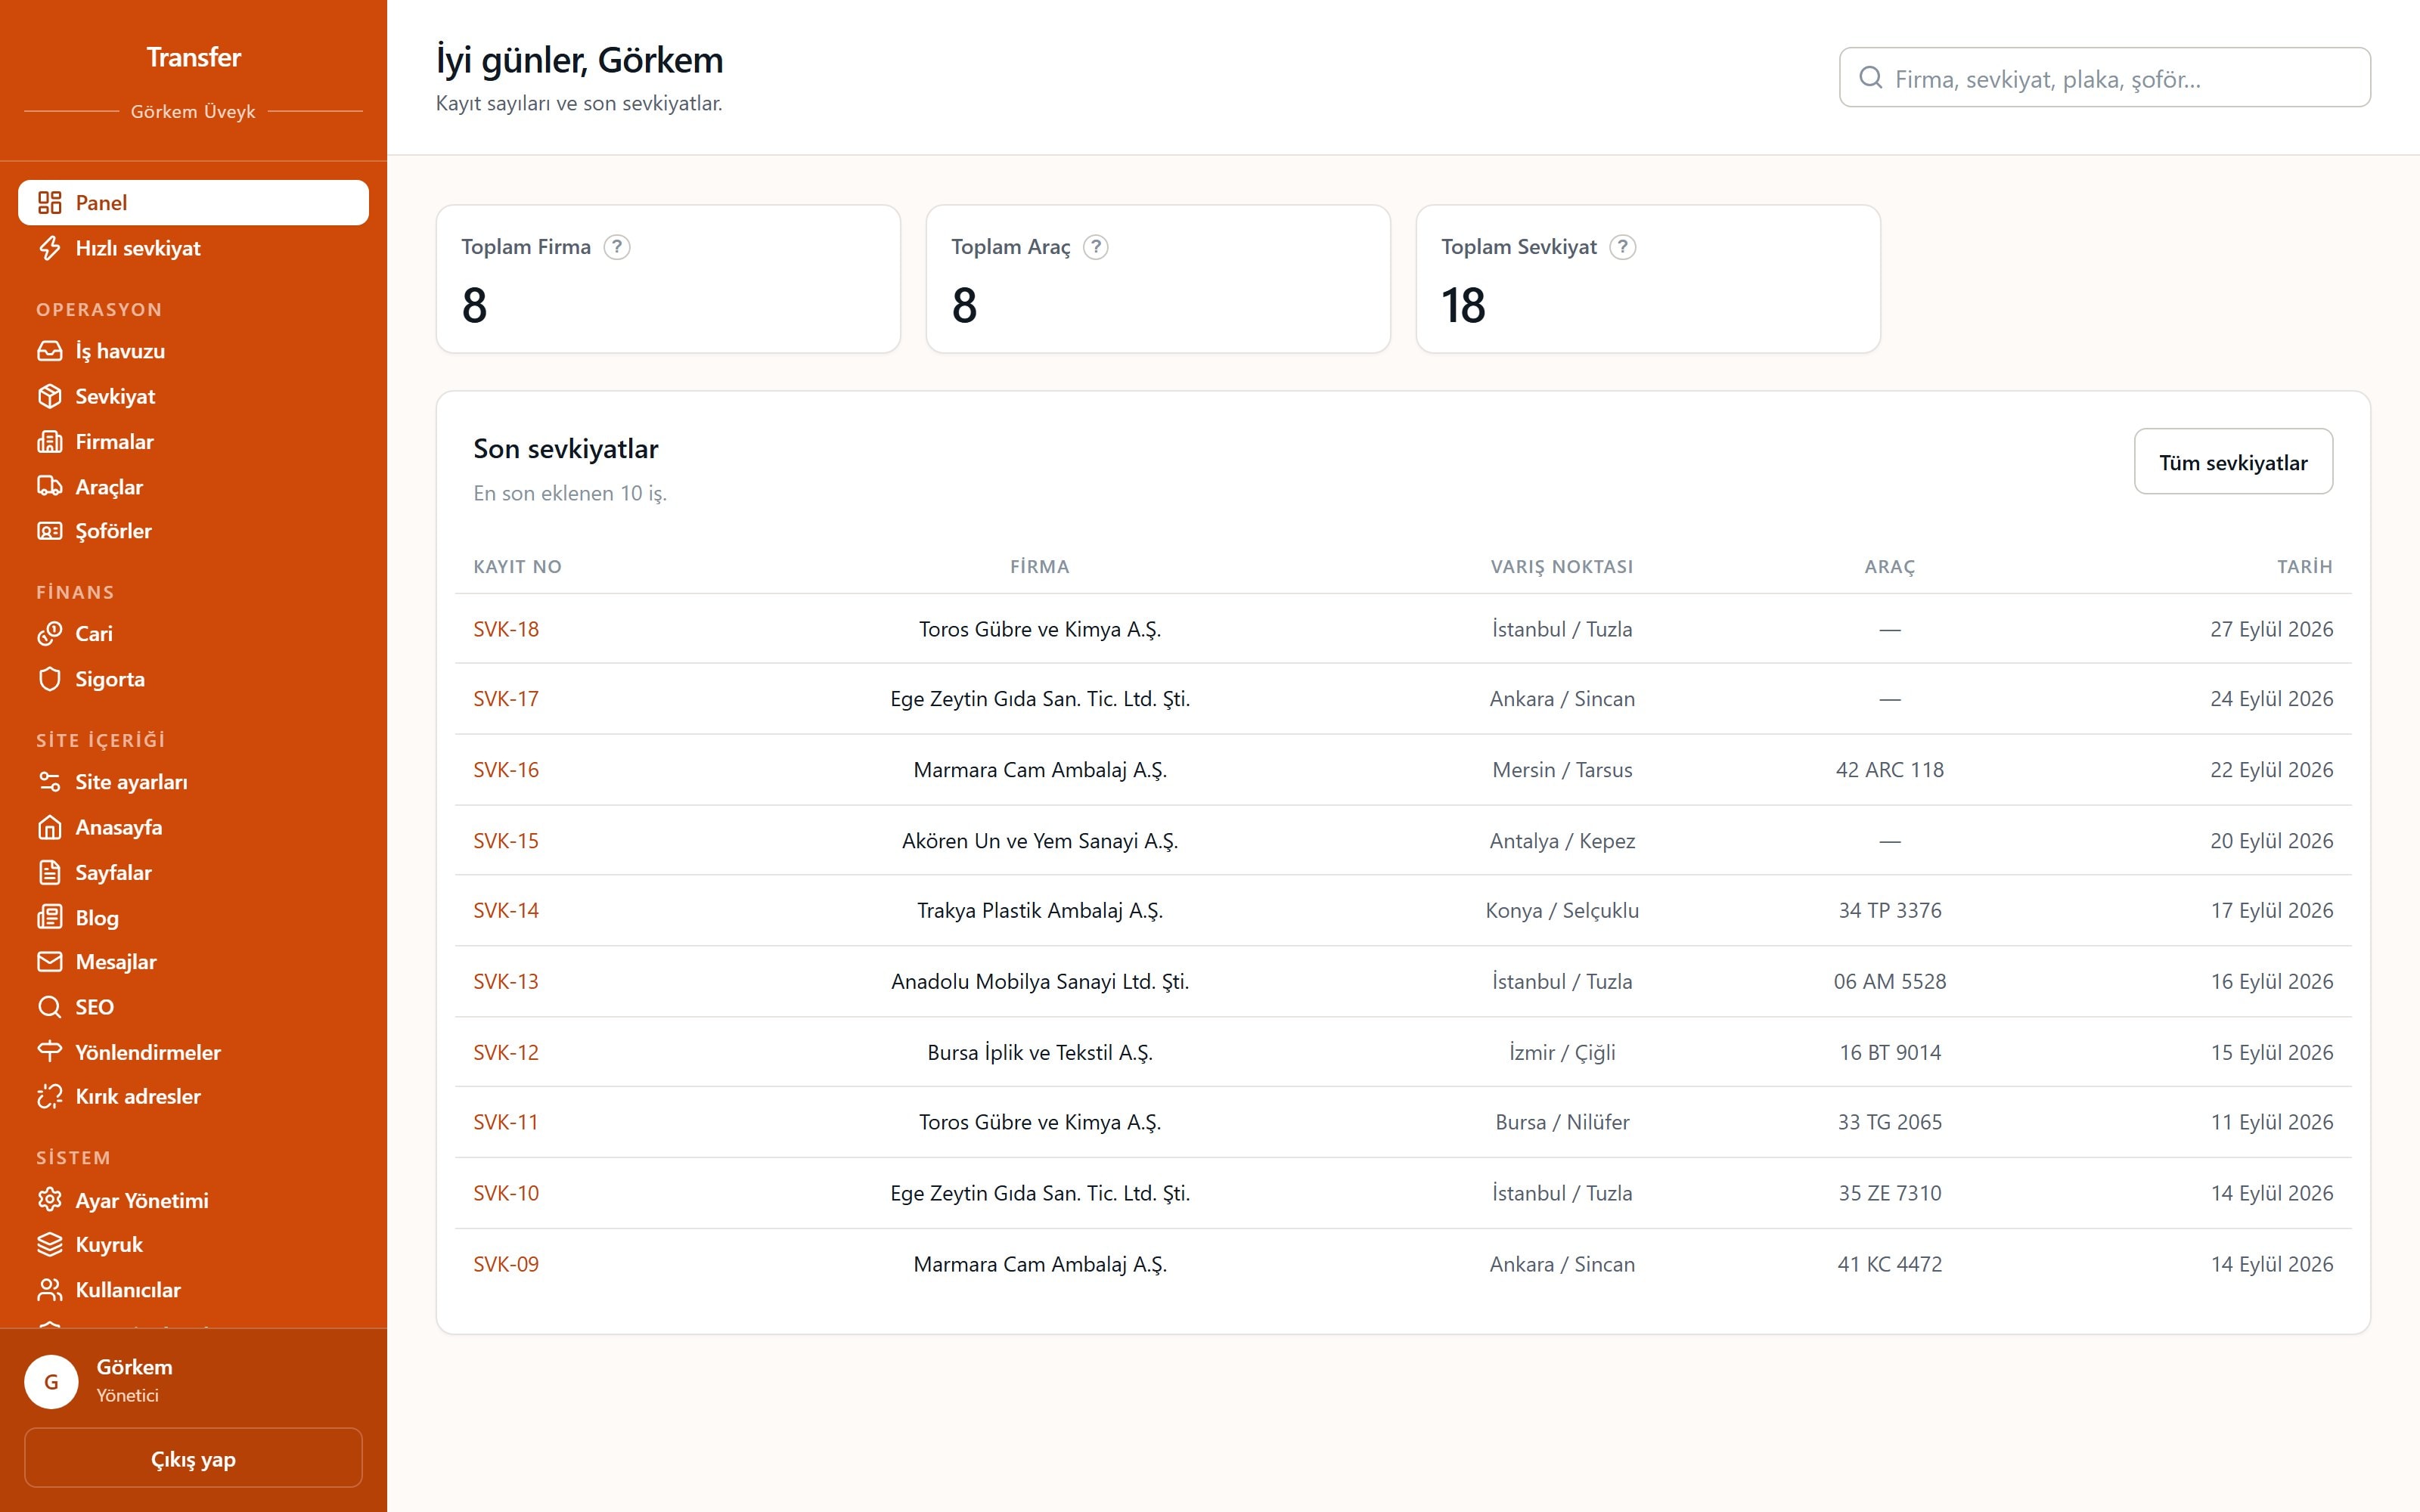Focus the Firma, sevkiyat, plaka search field

click(2104, 78)
